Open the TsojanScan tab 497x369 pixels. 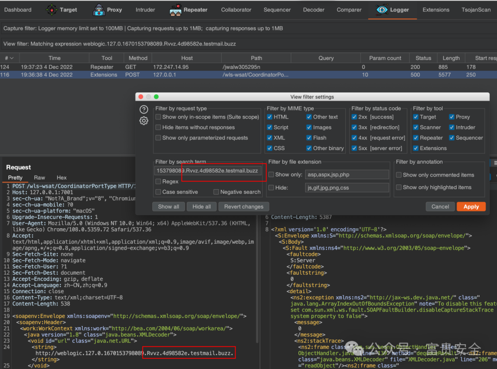point(476,10)
